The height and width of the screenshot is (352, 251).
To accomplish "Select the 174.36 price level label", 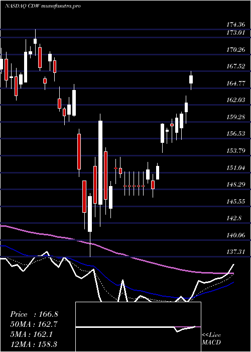I will pos(235,24).
